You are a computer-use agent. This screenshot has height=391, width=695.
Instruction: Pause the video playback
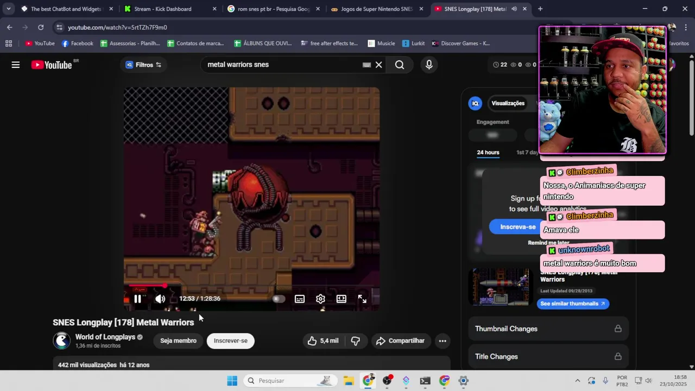point(137,299)
